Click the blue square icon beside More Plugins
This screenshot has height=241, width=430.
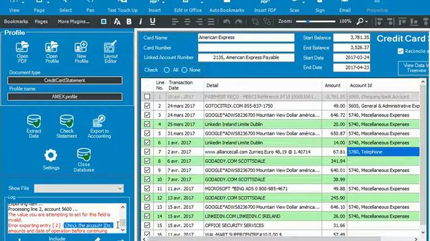pyautogui.click(x=103, y=21)
